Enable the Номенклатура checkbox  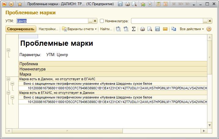(102, 21)
